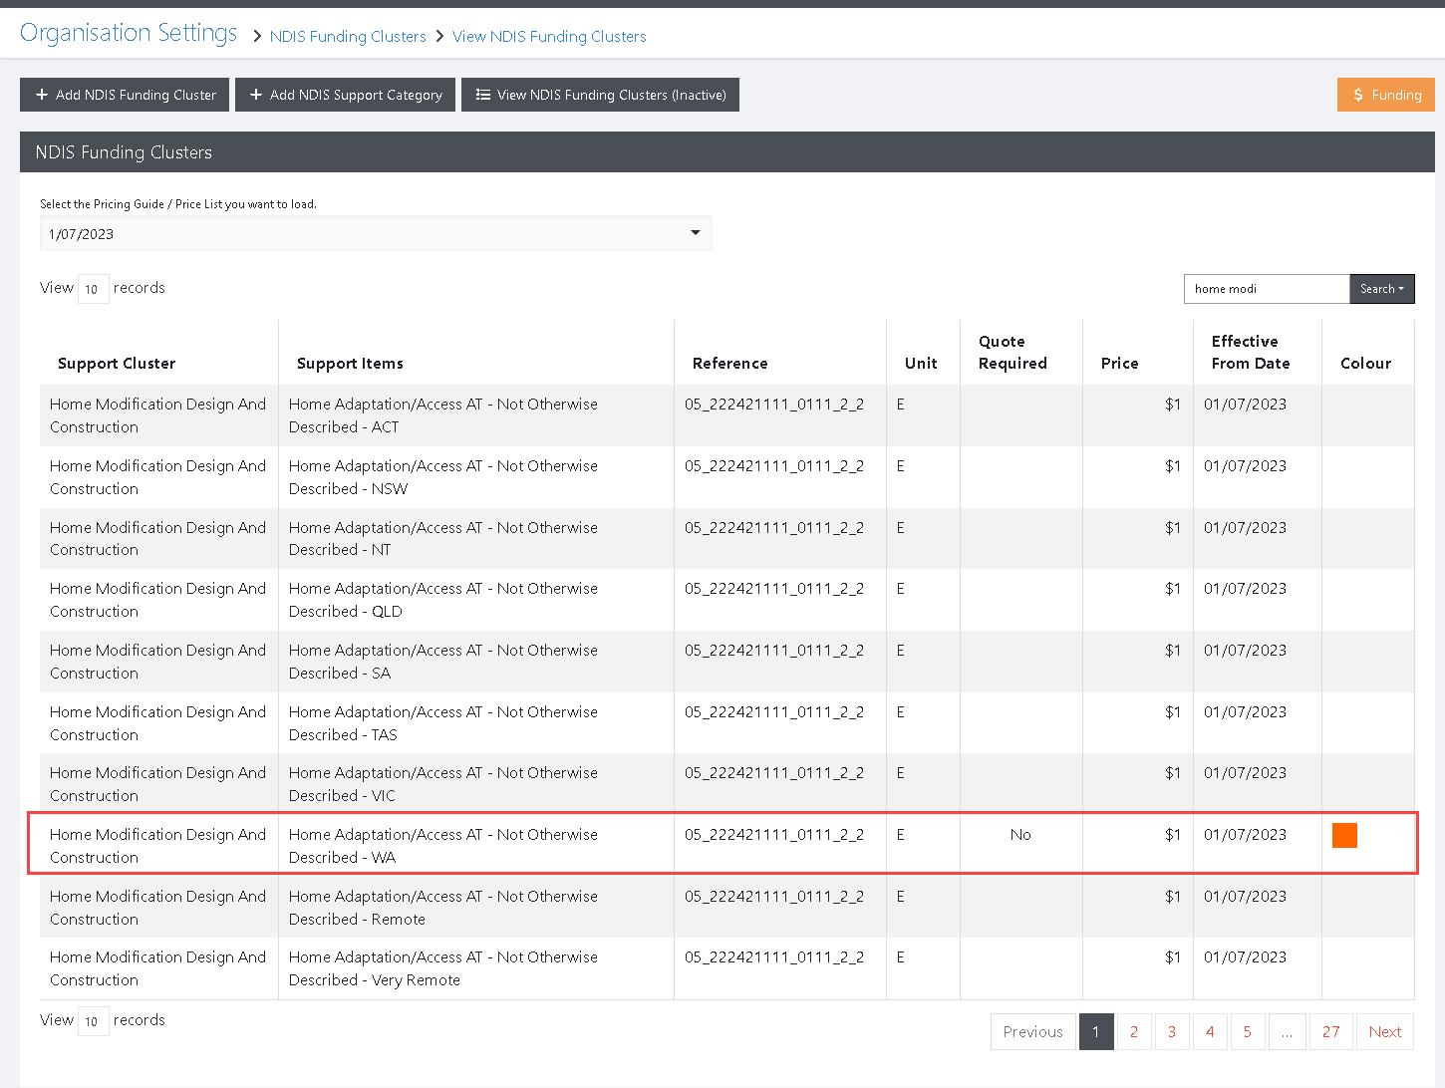Select the support item ending in Very Remote
Viewport: 1445px width, 1088px height.
click(x=443, y=968)
